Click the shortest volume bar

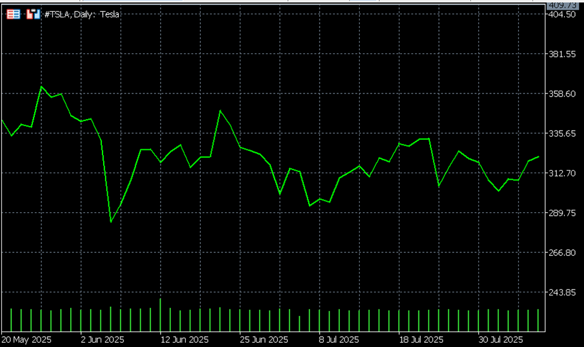click(299, 324)
